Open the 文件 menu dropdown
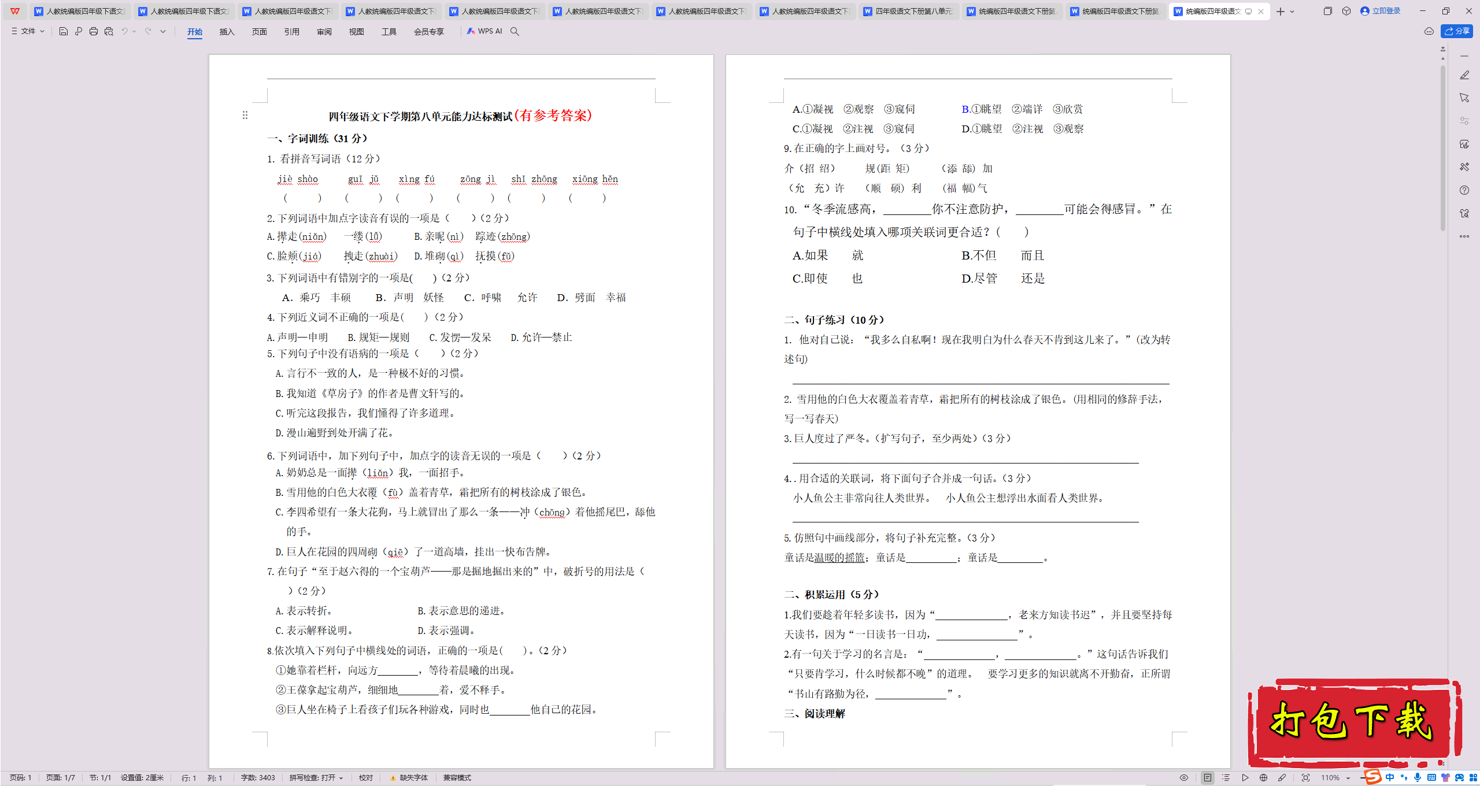Image resolution: width=1480 pixels, height=786 pixels. (x=28, y=31)
